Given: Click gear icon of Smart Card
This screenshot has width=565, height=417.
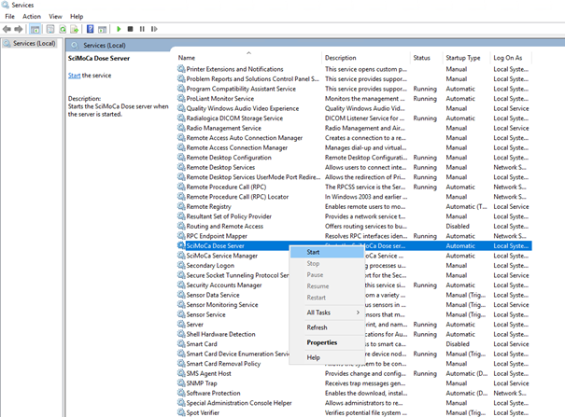Looking at the screenshot, I should (181, 344).
